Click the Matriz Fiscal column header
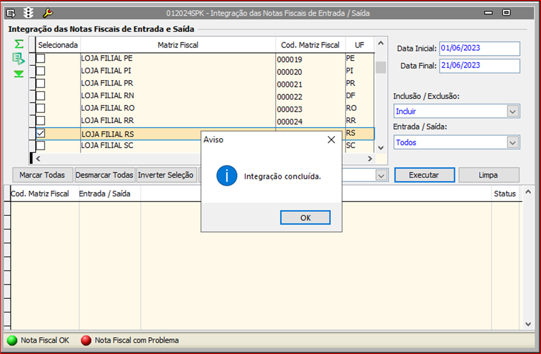The height and width of the screenshot is (354, 541). (x=178, y=45)
